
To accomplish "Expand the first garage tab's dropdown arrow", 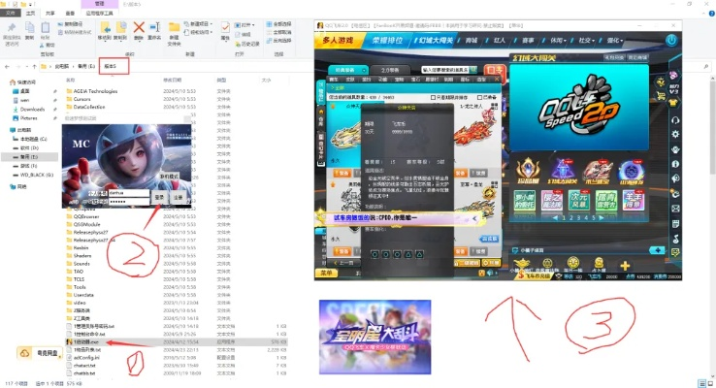I will [x=364, y=70].
